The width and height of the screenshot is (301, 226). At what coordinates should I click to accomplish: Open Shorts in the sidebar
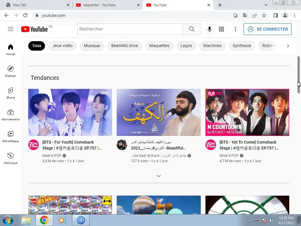coord(11,93)
